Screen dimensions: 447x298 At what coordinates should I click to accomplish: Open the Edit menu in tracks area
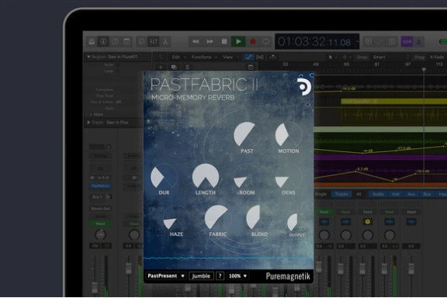click(x=178, y=57)
